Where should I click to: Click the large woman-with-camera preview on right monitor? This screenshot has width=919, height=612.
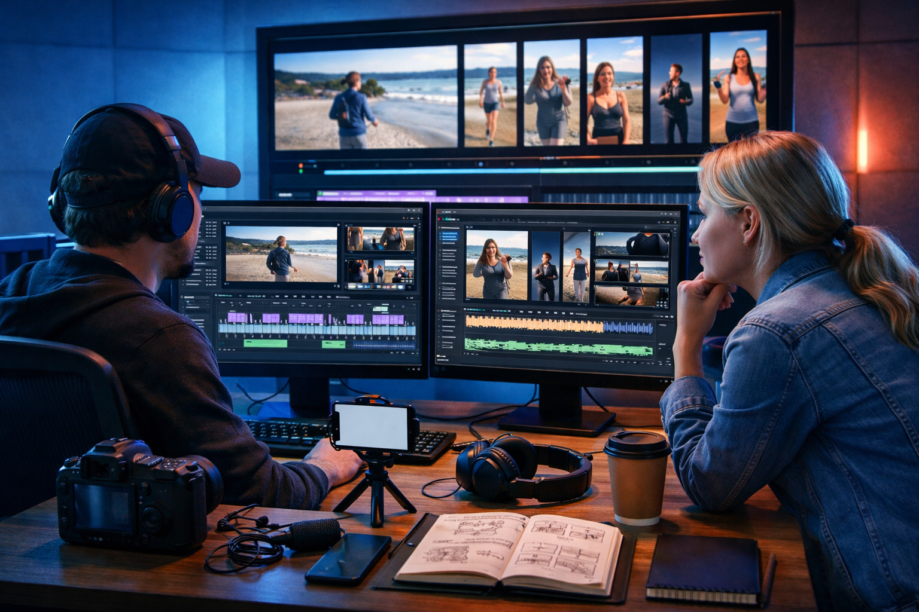pyautogui.click(x=497, y=265)
